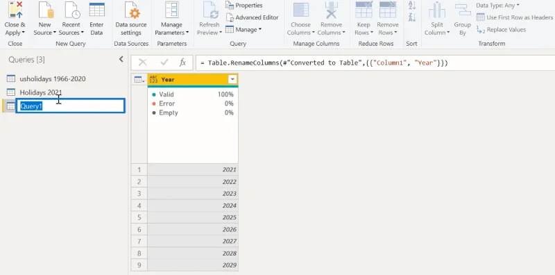Expand the Keep Rows dropdown
Screen dimensions: 555x275
point(372,33)
